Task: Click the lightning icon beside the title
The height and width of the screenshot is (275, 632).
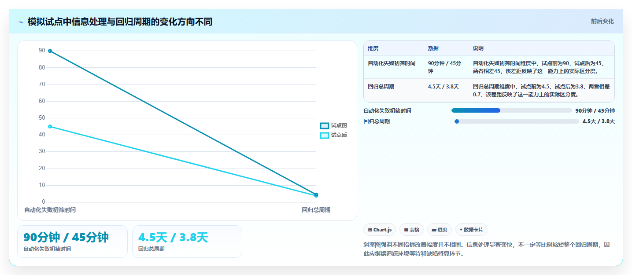Action: coord(21,22)
